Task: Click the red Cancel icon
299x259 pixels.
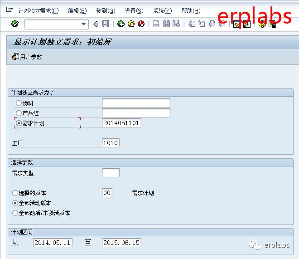Action: (x=141, y=24)
